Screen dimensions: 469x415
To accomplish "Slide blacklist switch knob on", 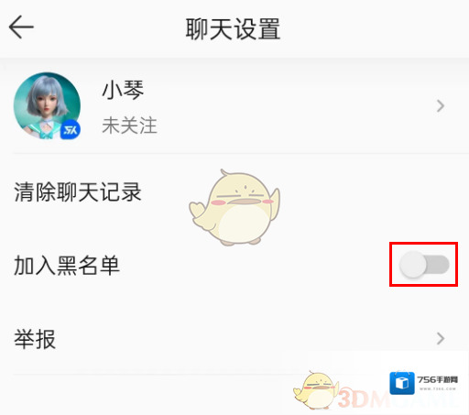I will coord(413,265).
